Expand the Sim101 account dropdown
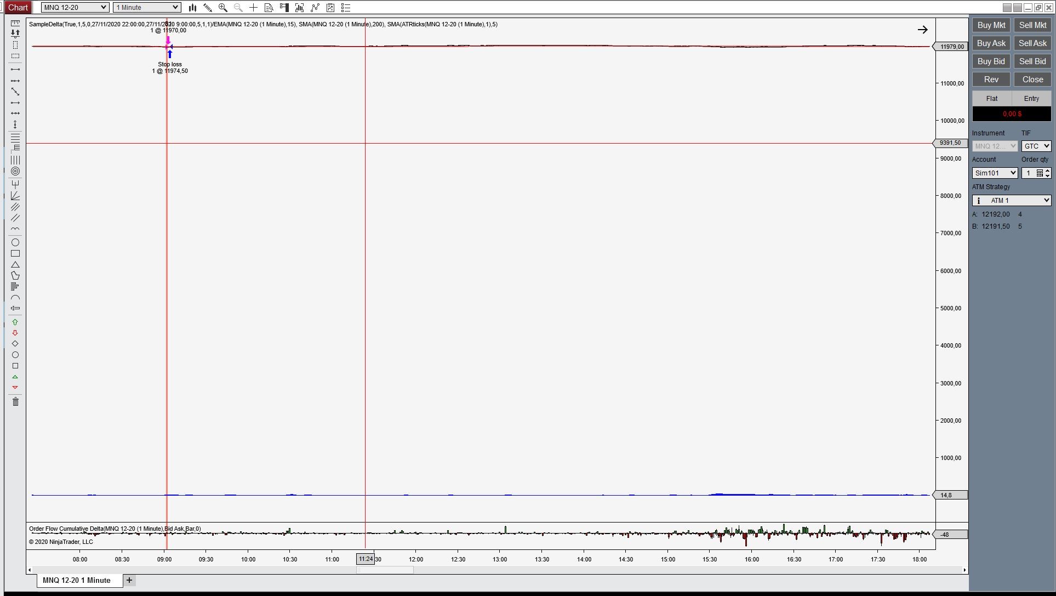Viewport: 1056px width, 596px height. click(995, 173)
